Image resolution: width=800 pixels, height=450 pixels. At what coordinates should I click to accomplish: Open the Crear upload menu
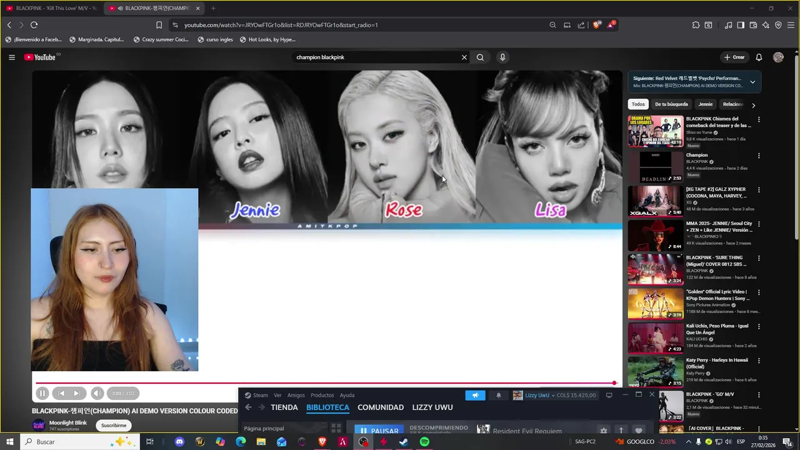[734, 57]
